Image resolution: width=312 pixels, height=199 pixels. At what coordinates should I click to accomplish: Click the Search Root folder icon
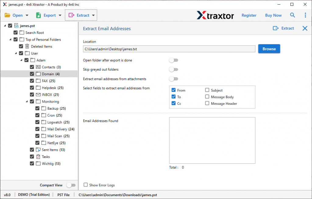[x=22, y=32]
